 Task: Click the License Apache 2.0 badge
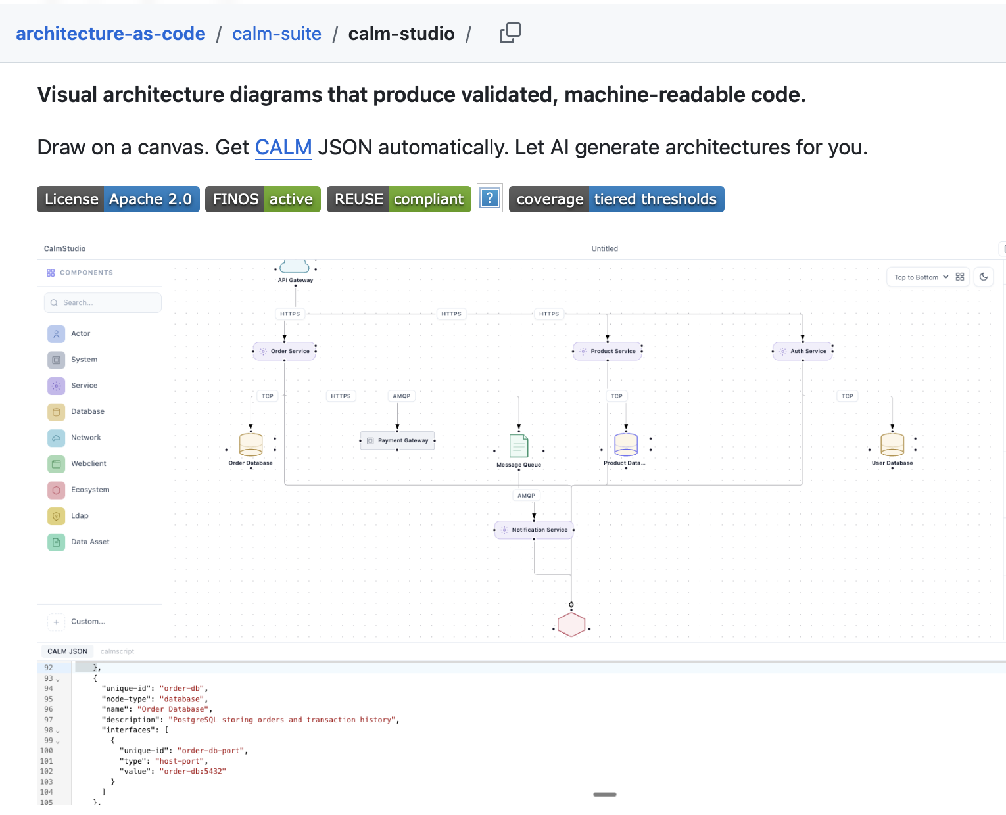point(118,199)
